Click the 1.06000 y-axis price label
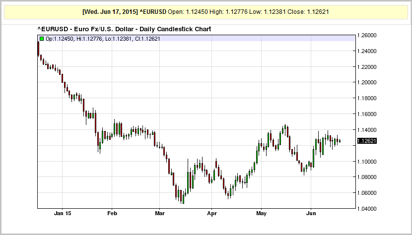The image size is (412, 235). (x=367, y=193)
